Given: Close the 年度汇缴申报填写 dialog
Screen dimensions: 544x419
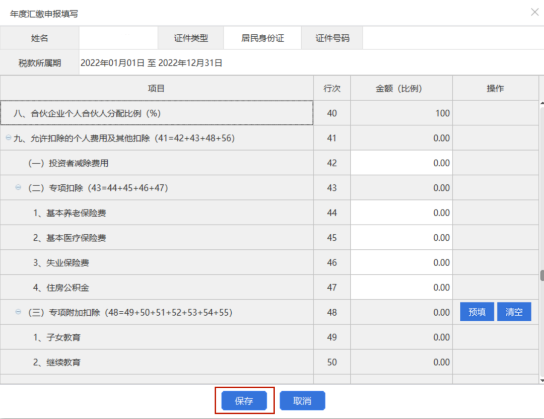Looking at the screenshot, I should [x=534, y=12].
